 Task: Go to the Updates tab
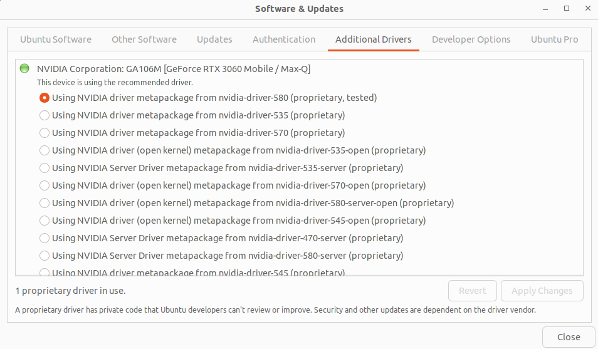pyautogui.click(x=214, y=39)
